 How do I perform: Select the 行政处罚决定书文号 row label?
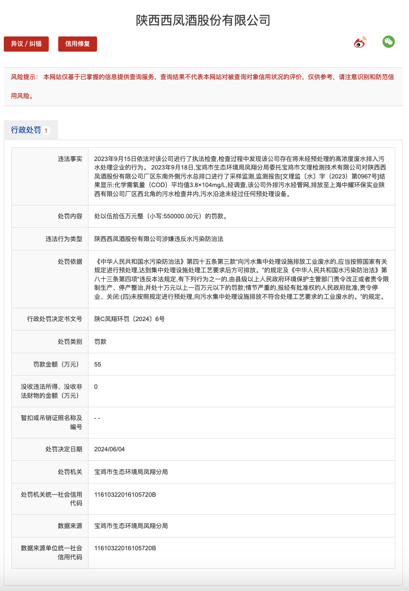click(x=55, y=319)
